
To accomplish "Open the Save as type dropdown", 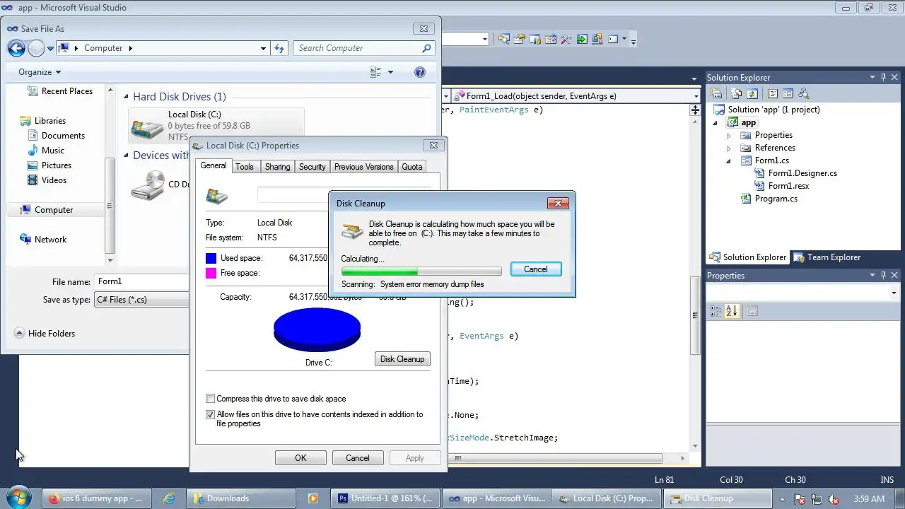I will coord(141,300).
